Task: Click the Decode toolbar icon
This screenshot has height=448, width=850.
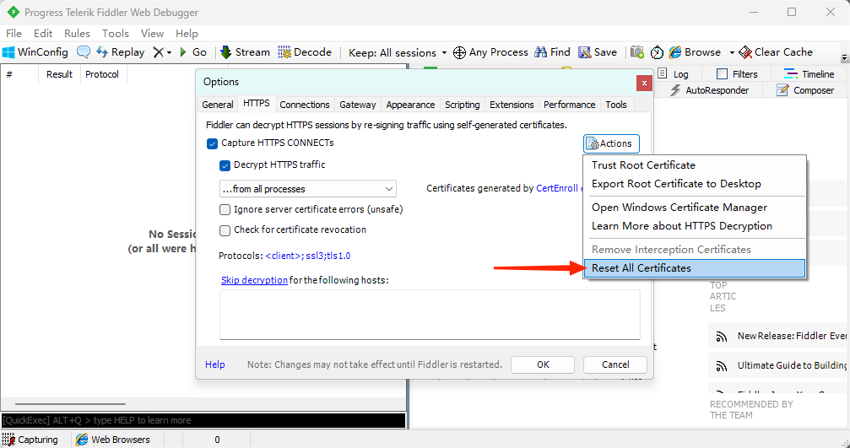Action: coord(284,52)
